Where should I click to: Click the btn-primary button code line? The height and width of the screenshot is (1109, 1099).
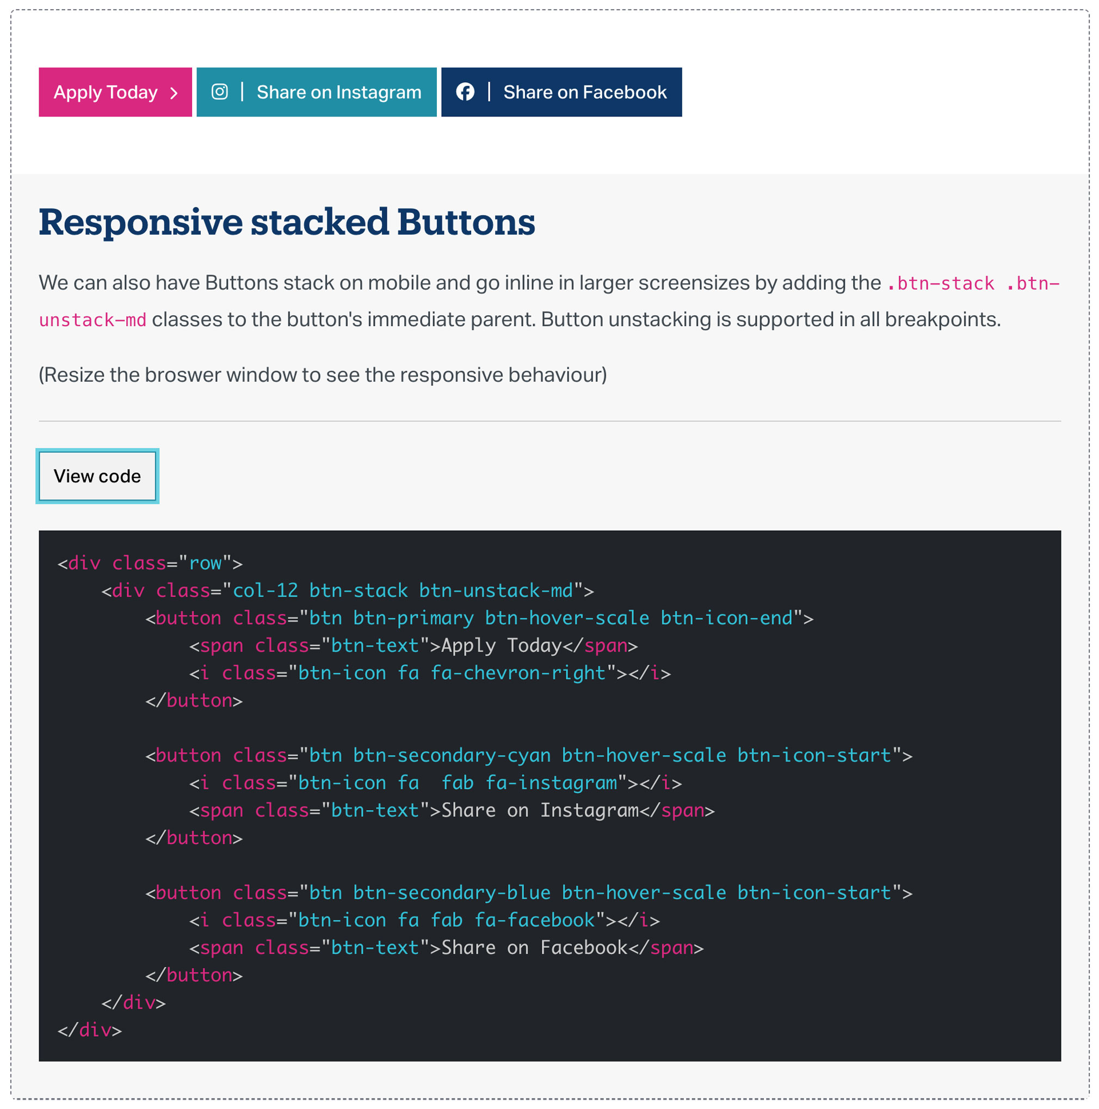(479, 618)
